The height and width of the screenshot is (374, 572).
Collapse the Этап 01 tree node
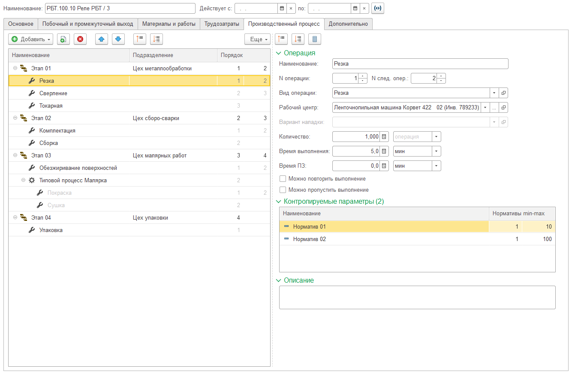click(x=15, y=68)
